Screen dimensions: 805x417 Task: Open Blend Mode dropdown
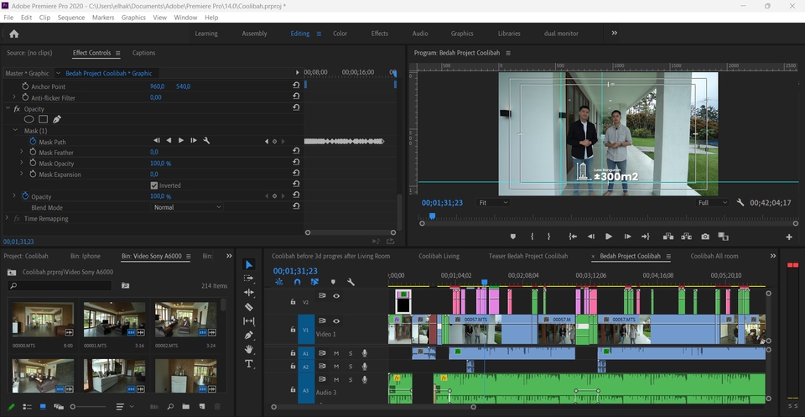pyautogui.click(x=187, y=207)
